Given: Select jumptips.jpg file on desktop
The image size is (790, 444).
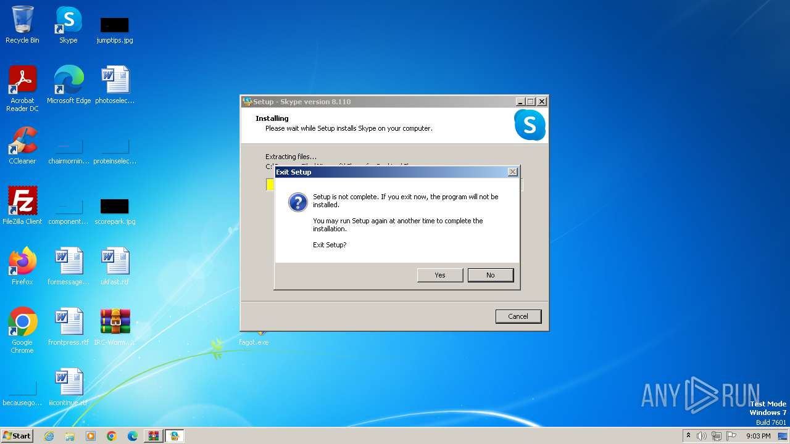Looking at the screenshot, I should coord(115,30).
